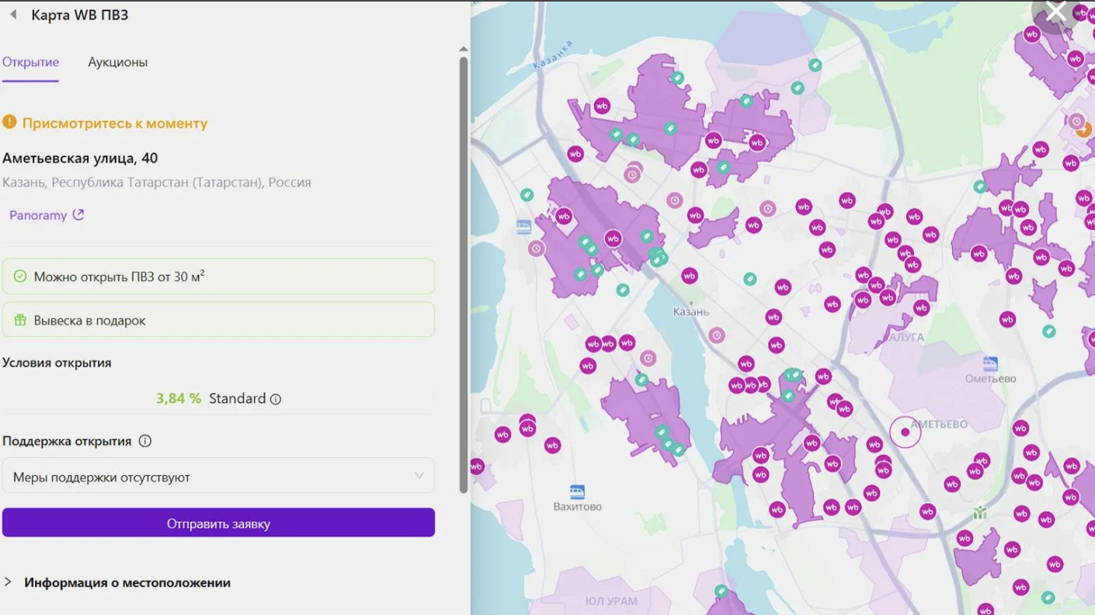
Task: Click the Ометьево train station icon
Action: coord(990,364)
